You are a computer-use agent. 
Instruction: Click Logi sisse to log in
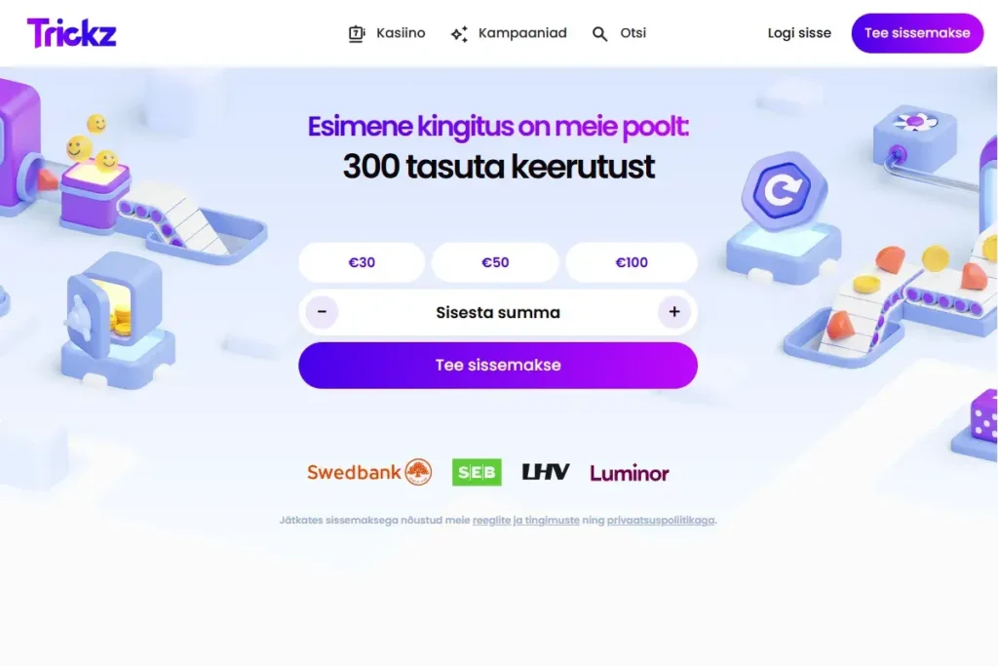[799, 33]
